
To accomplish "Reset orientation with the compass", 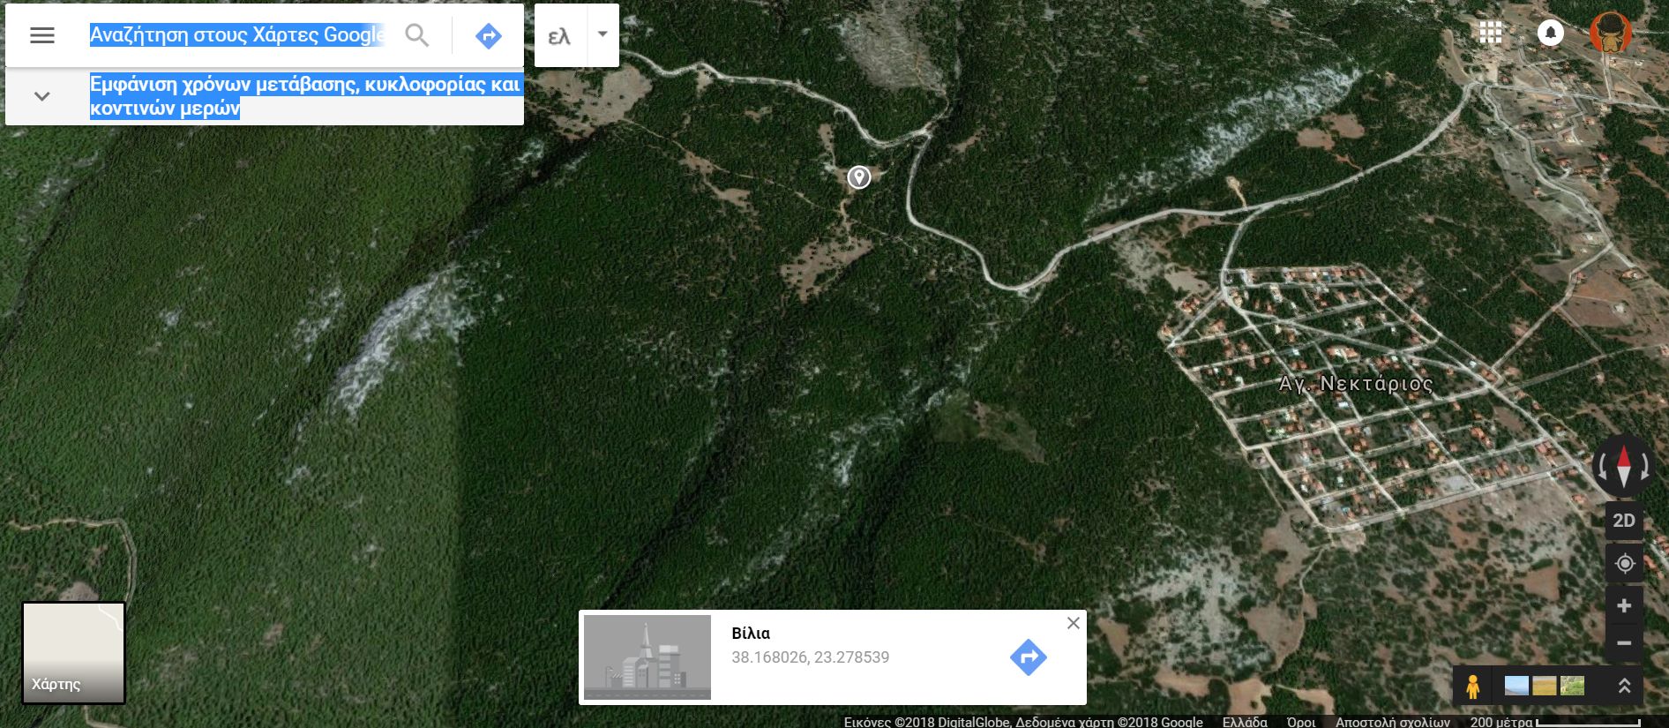I will click(x=1623, y=466).
